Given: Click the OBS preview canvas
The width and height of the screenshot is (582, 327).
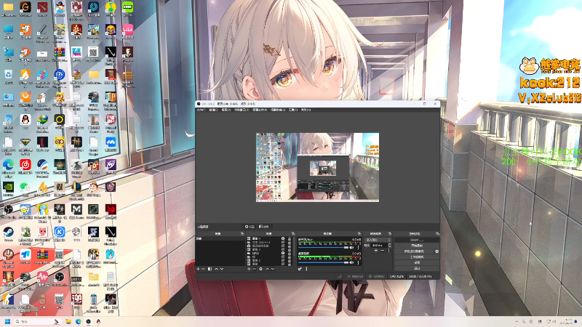Looking at the screenshot, I should (317, 167).
